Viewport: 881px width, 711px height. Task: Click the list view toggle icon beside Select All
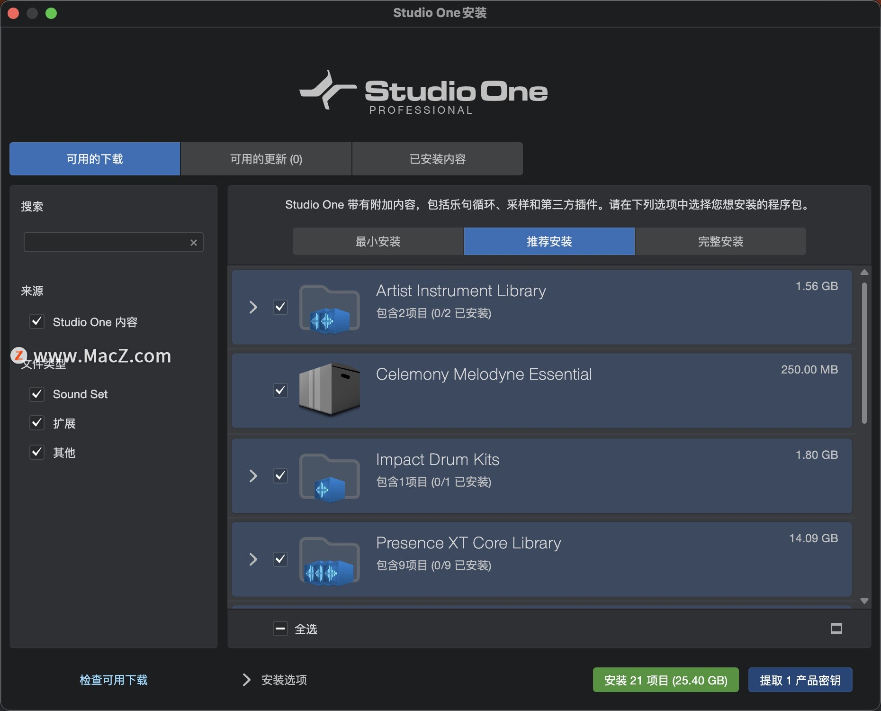pyautogui.click(x=836, y=629)
